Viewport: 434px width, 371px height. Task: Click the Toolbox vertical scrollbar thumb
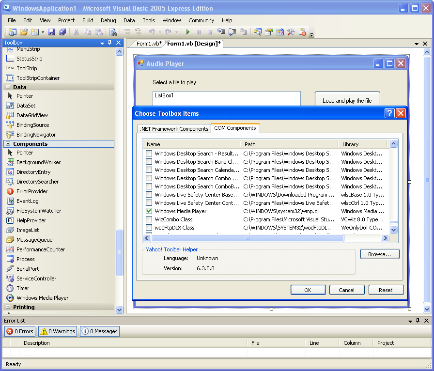pyautogui.click(x=119, y=252)
